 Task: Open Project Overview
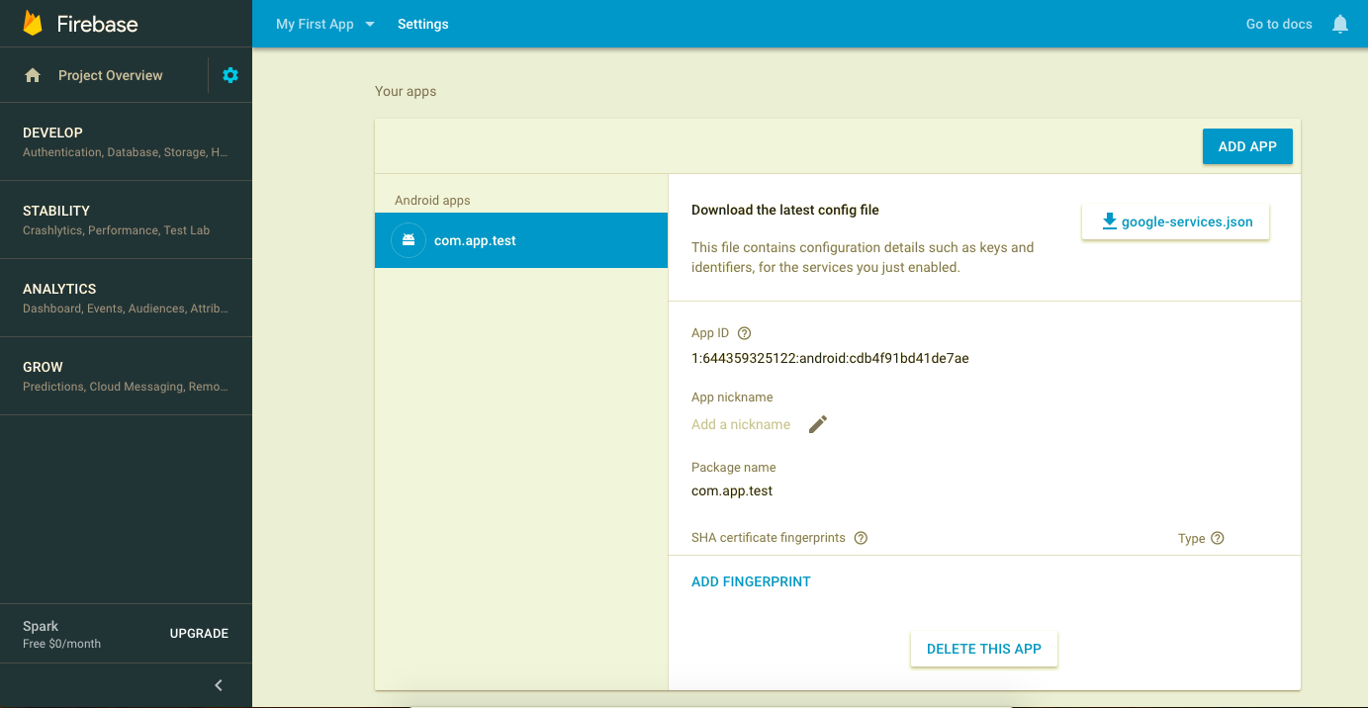click(x=111, y=75)
